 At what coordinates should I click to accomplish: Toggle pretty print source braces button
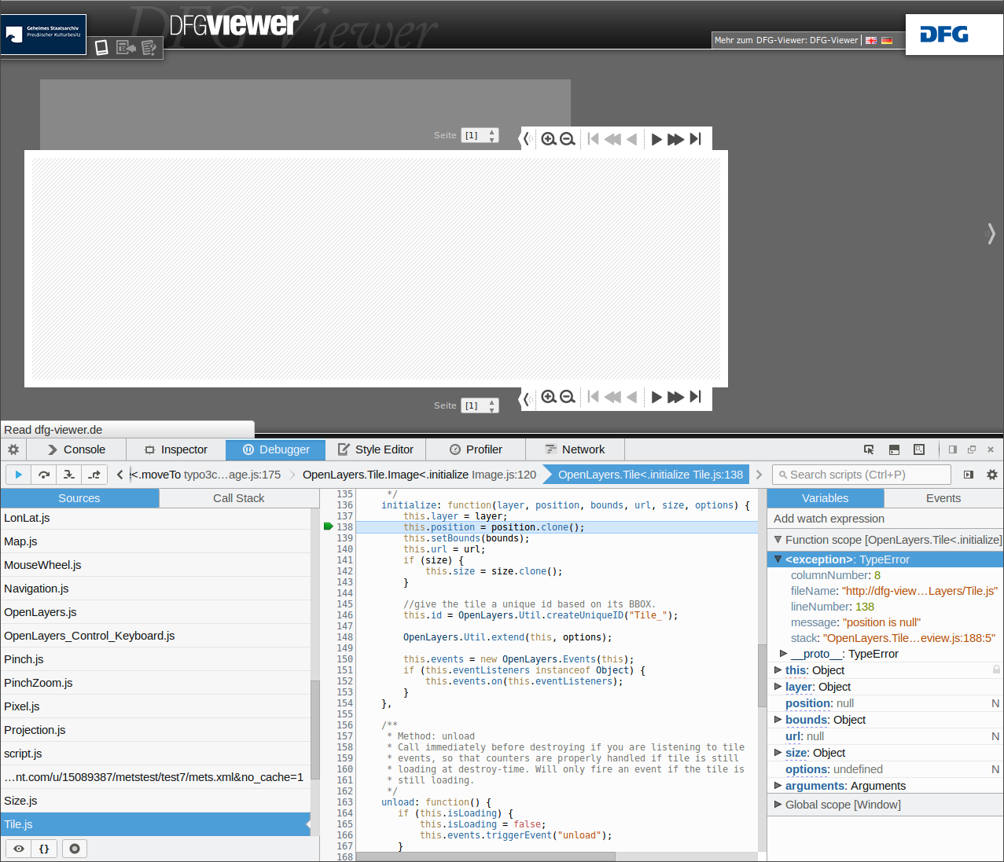(x=44, y=849)
